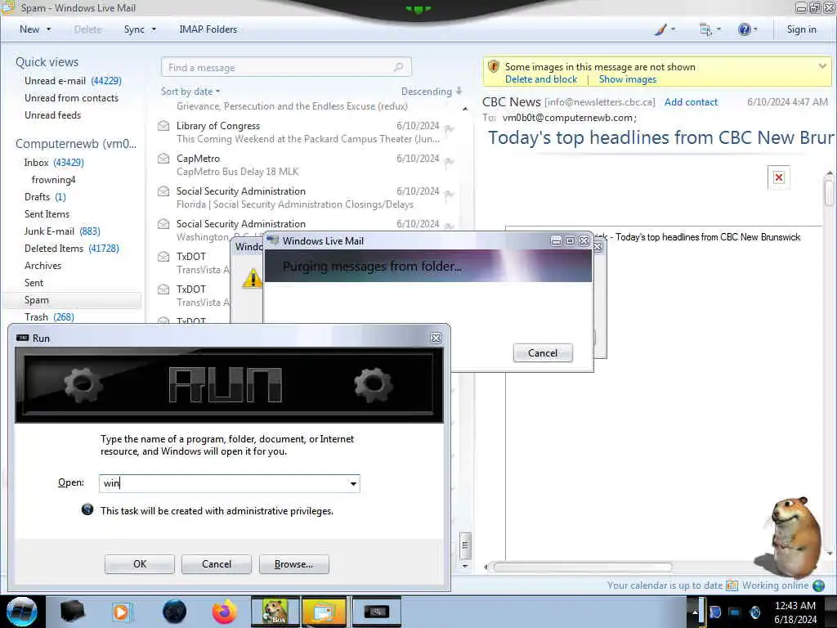Collapse the images warning bar chevron

point(822,67)
